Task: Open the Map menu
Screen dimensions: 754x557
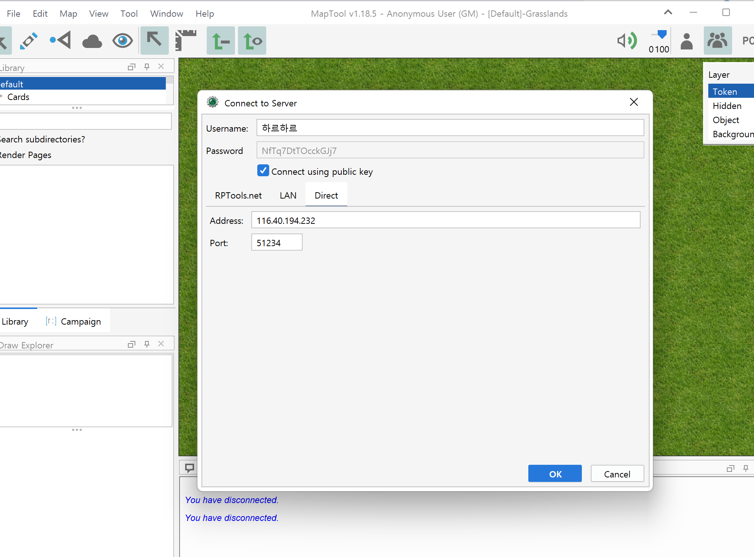Action: [x=68, y=14]
